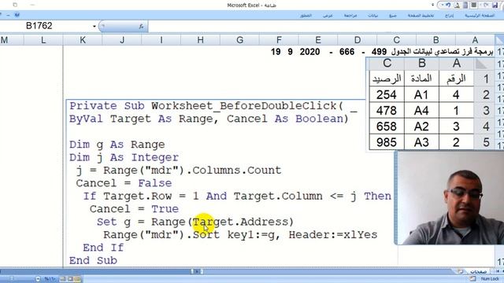Click the المادة header in the table picture

(x=421, y=79)
